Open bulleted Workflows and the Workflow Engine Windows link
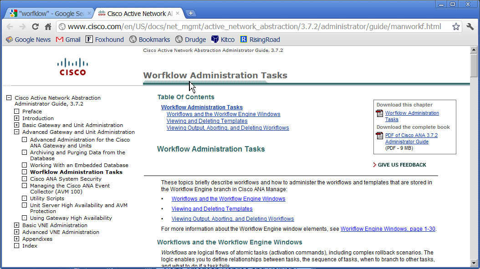The width and height of the screenshot is (480, 269). click(x=228, y=198)
